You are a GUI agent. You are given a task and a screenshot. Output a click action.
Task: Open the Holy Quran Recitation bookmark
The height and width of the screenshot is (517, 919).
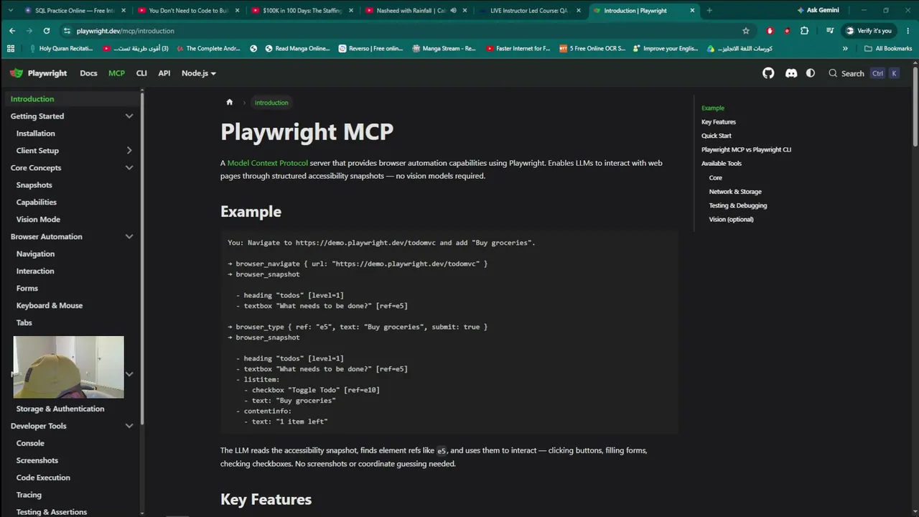61,49
